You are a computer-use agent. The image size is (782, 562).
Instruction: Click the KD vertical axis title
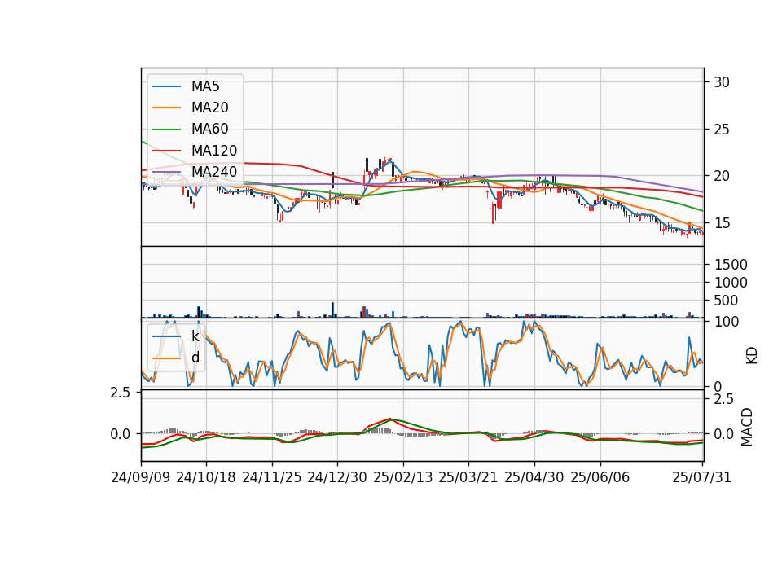pyautogui.click(x=751, y=355)
